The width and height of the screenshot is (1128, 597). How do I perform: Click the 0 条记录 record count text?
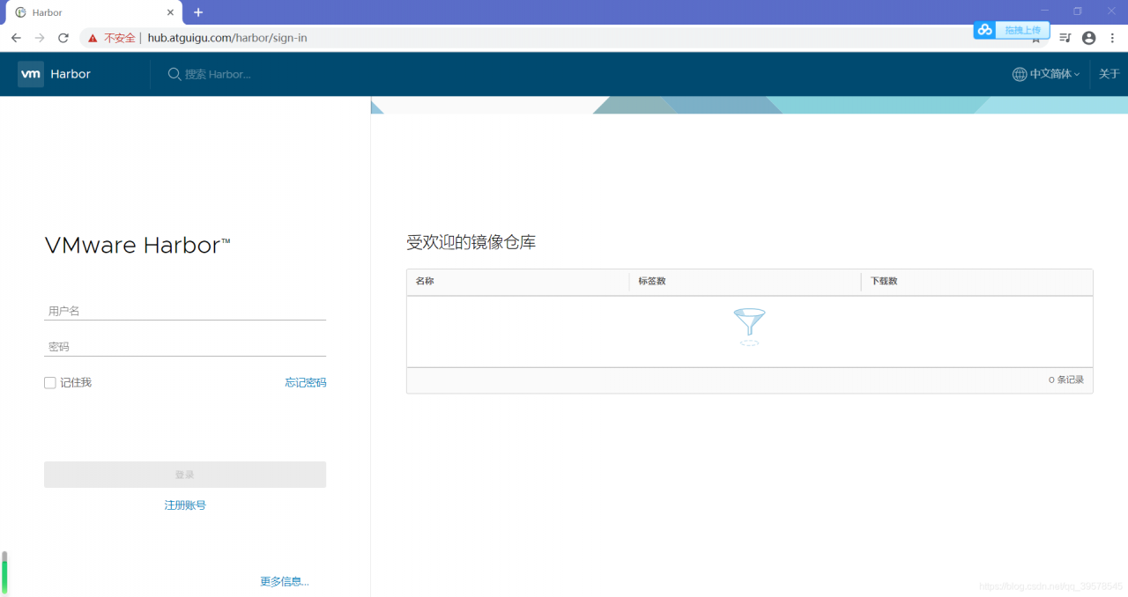coord(1066,380)
